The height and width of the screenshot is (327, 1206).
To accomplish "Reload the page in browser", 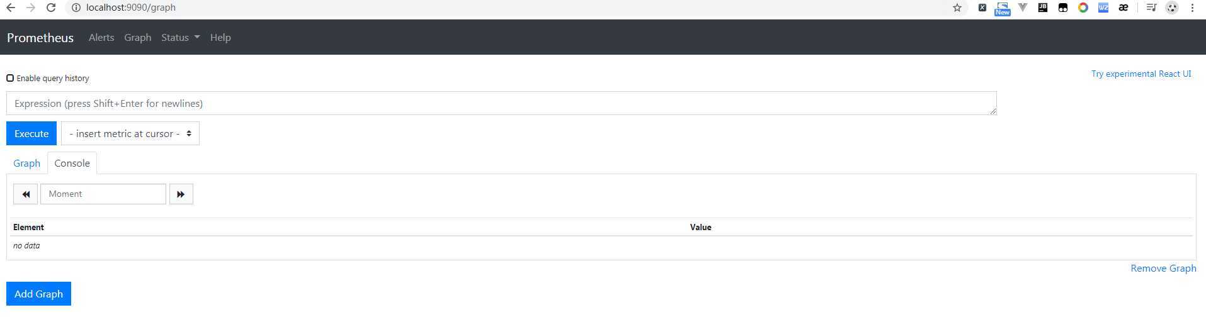I will [51, 8].
